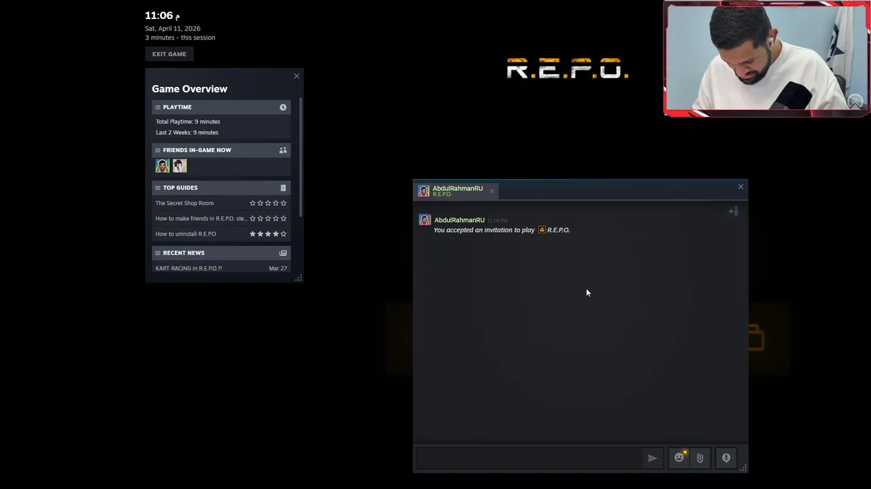Click the star rating of How to uninstall guide

click(x=268, y=234)
